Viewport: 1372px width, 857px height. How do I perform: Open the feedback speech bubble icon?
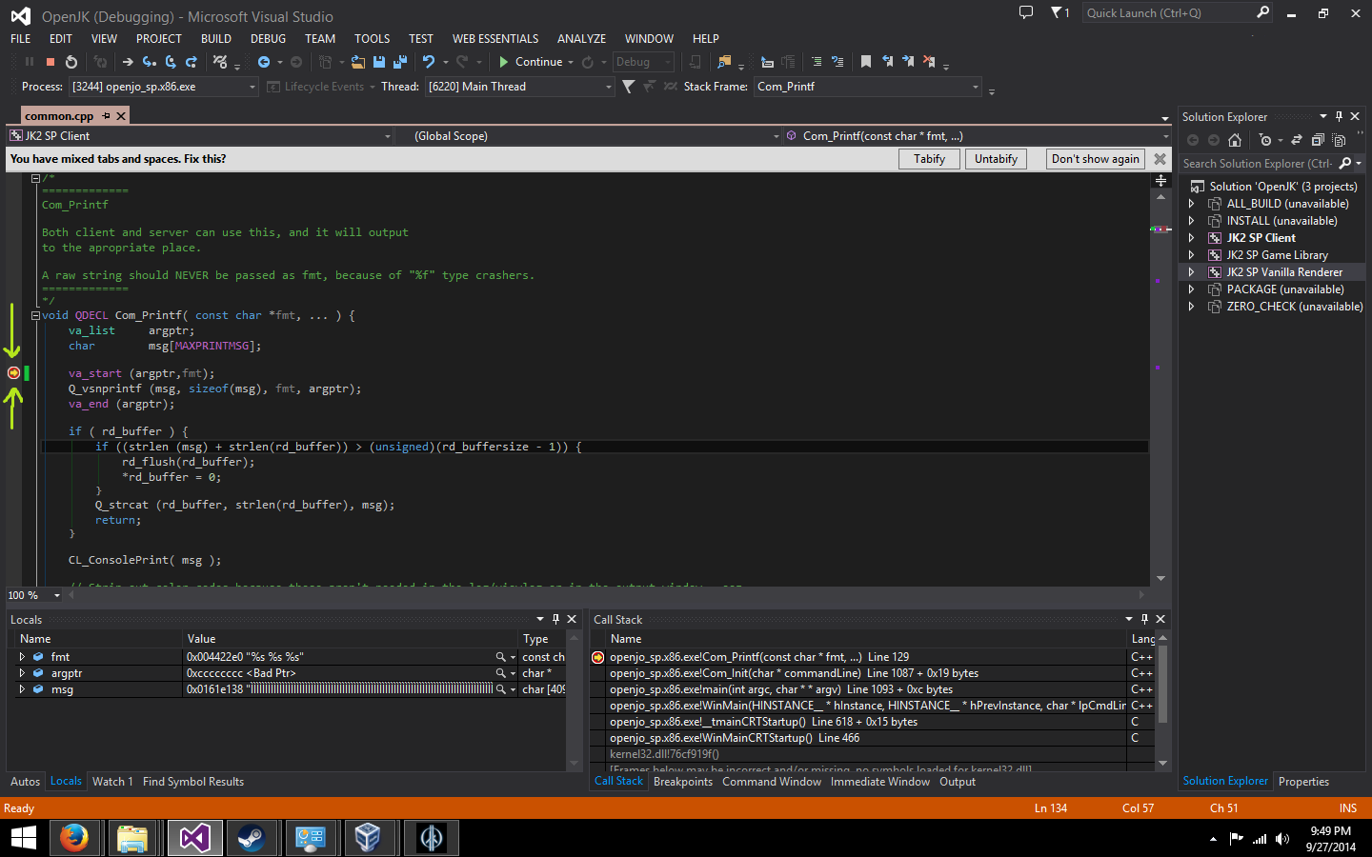pos(1026,12)
